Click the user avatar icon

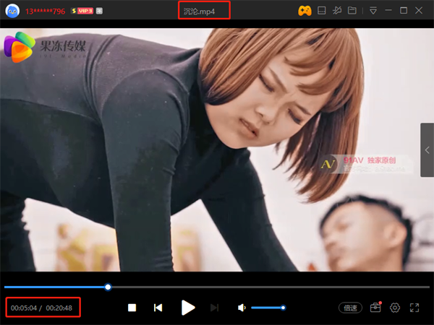coord(12,11)
